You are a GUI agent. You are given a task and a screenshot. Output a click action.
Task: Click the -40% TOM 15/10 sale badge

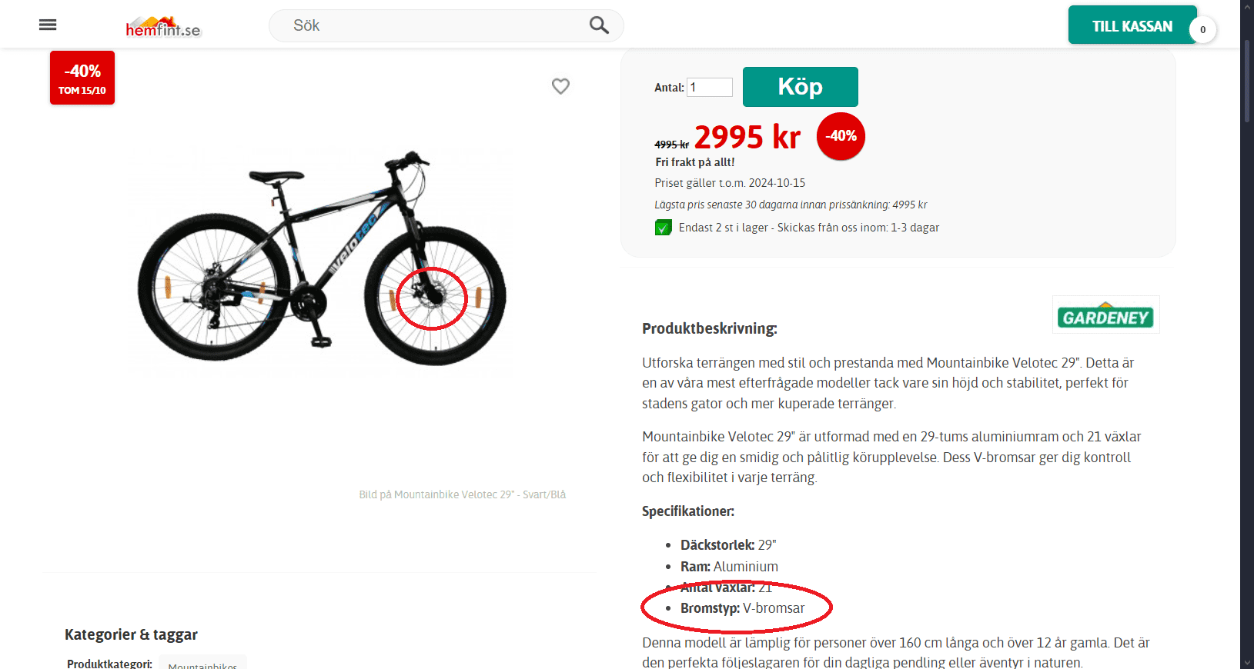coord(82,78)
